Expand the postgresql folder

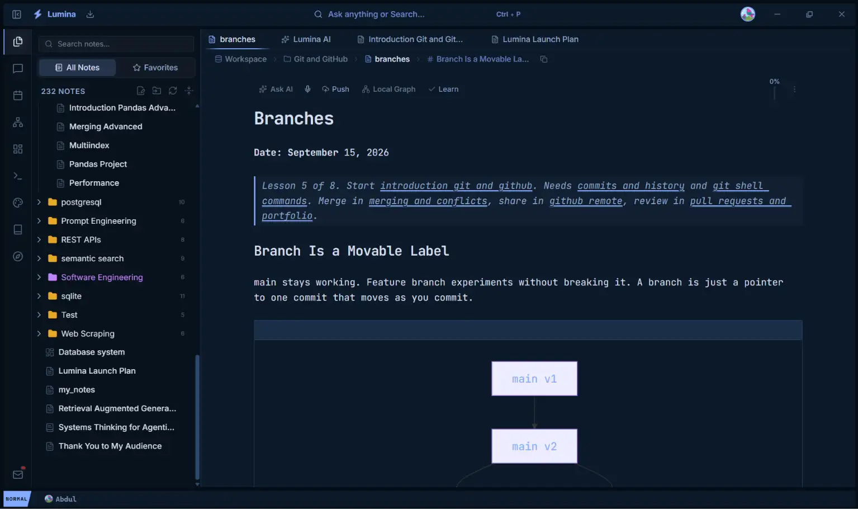(x=39, y=202)
